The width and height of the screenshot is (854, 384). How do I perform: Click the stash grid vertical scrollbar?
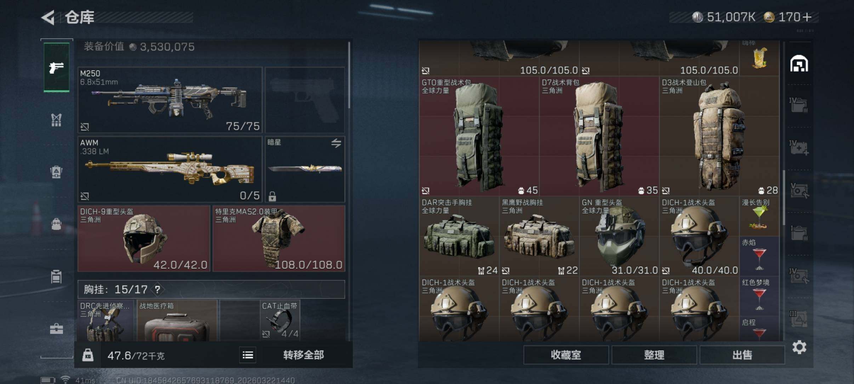pos(784,197)
